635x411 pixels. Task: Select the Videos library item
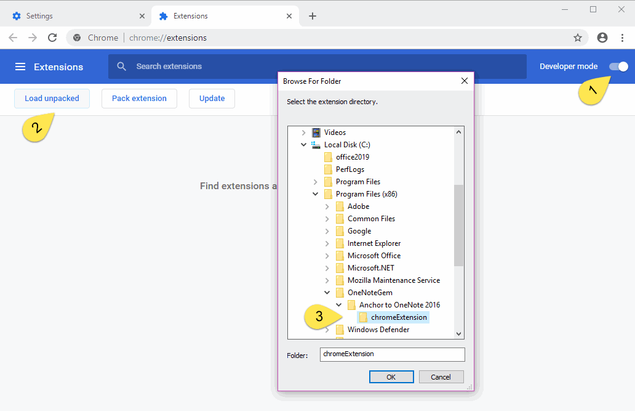335,132
